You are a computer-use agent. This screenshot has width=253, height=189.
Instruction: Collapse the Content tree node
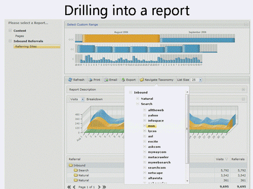tap(10, 30)
